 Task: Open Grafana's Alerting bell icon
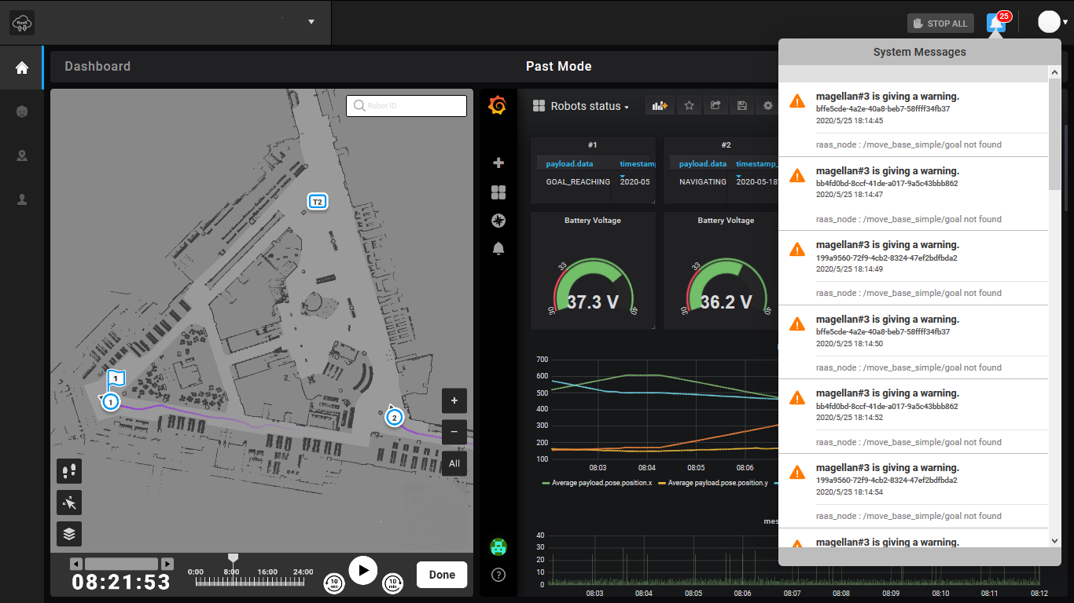tap(498, 249)
